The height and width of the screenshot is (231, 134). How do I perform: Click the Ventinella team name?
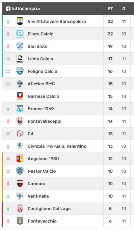(38, 196)
